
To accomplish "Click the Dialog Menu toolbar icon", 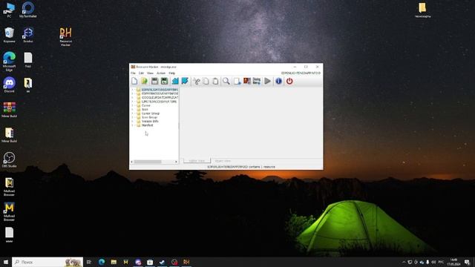I will (257, 81).
